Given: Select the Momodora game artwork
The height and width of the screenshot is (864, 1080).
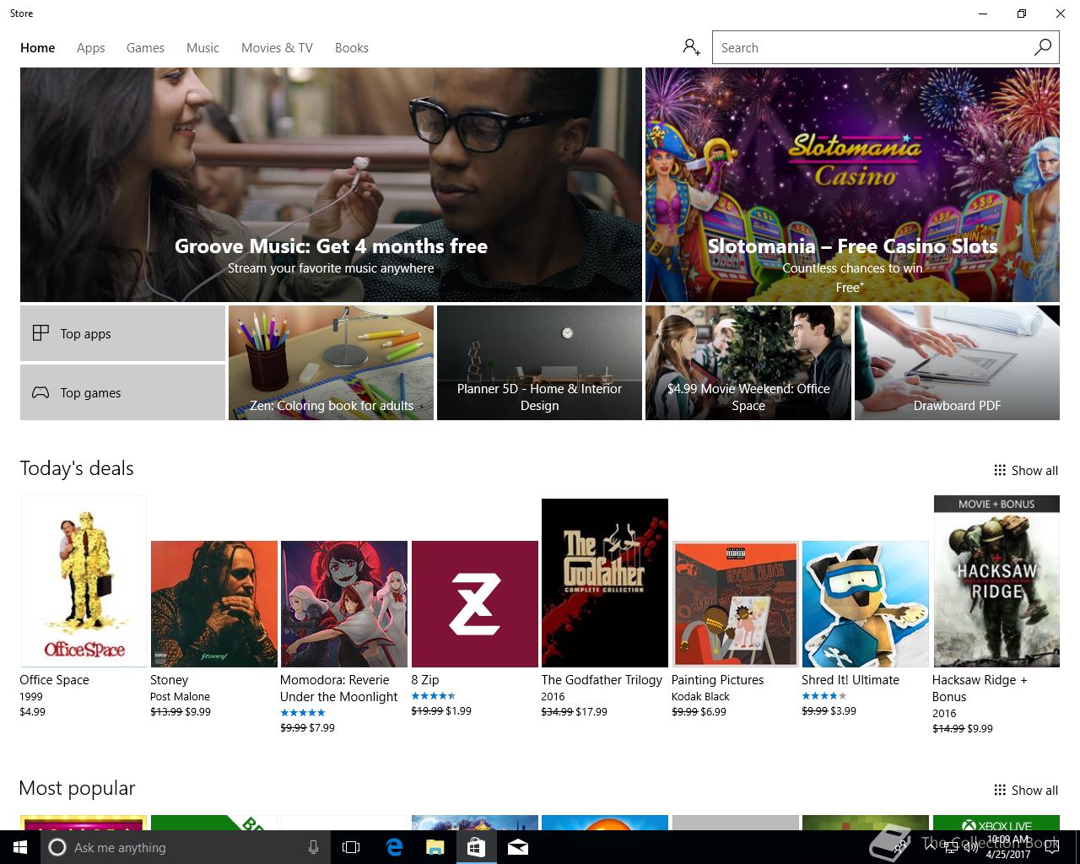Looking at the screenshot, I should tap(344, 604).
